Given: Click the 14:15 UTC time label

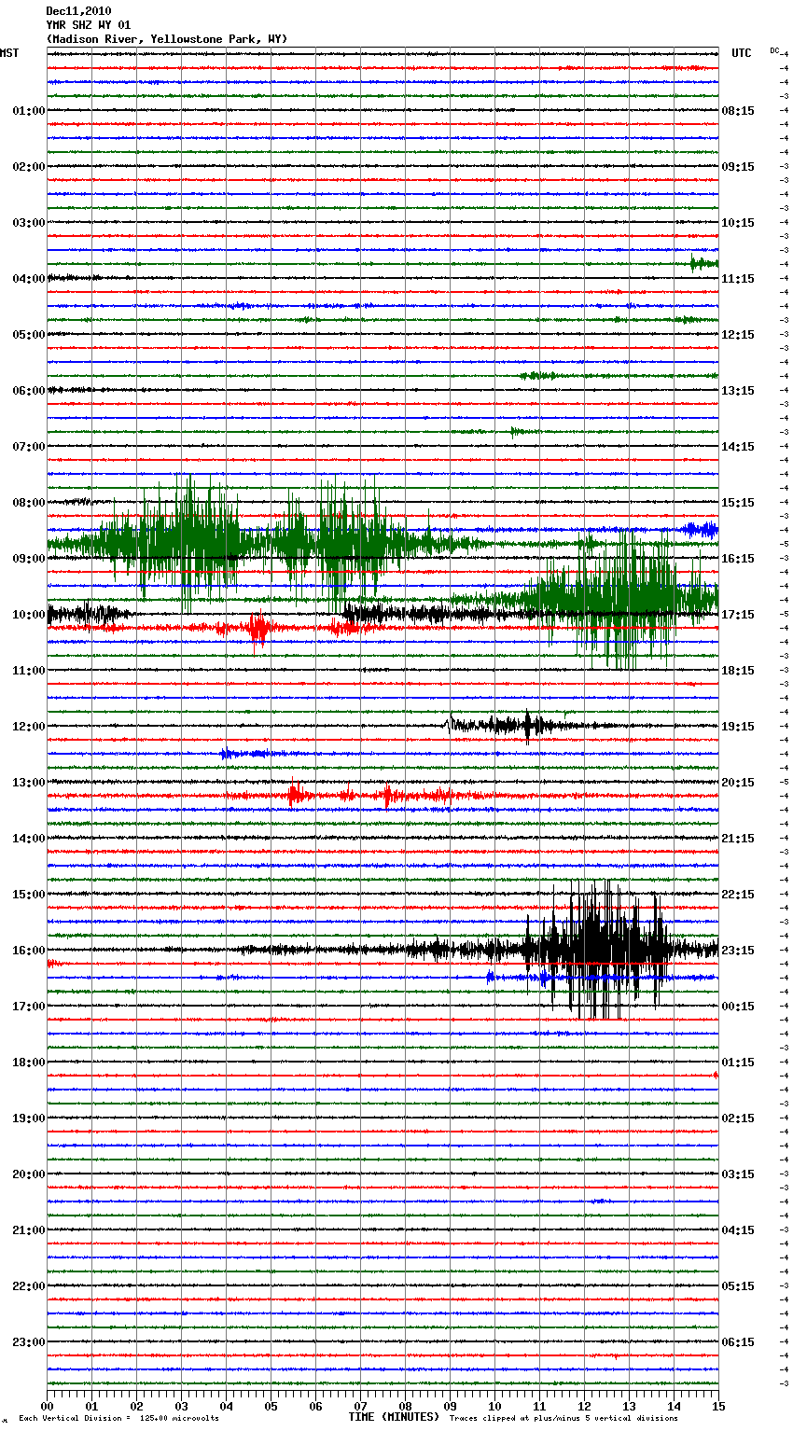Looking at the screenshot, I should tap(738, 447).
